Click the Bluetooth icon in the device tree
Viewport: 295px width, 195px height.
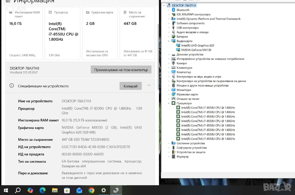[173, 10]
